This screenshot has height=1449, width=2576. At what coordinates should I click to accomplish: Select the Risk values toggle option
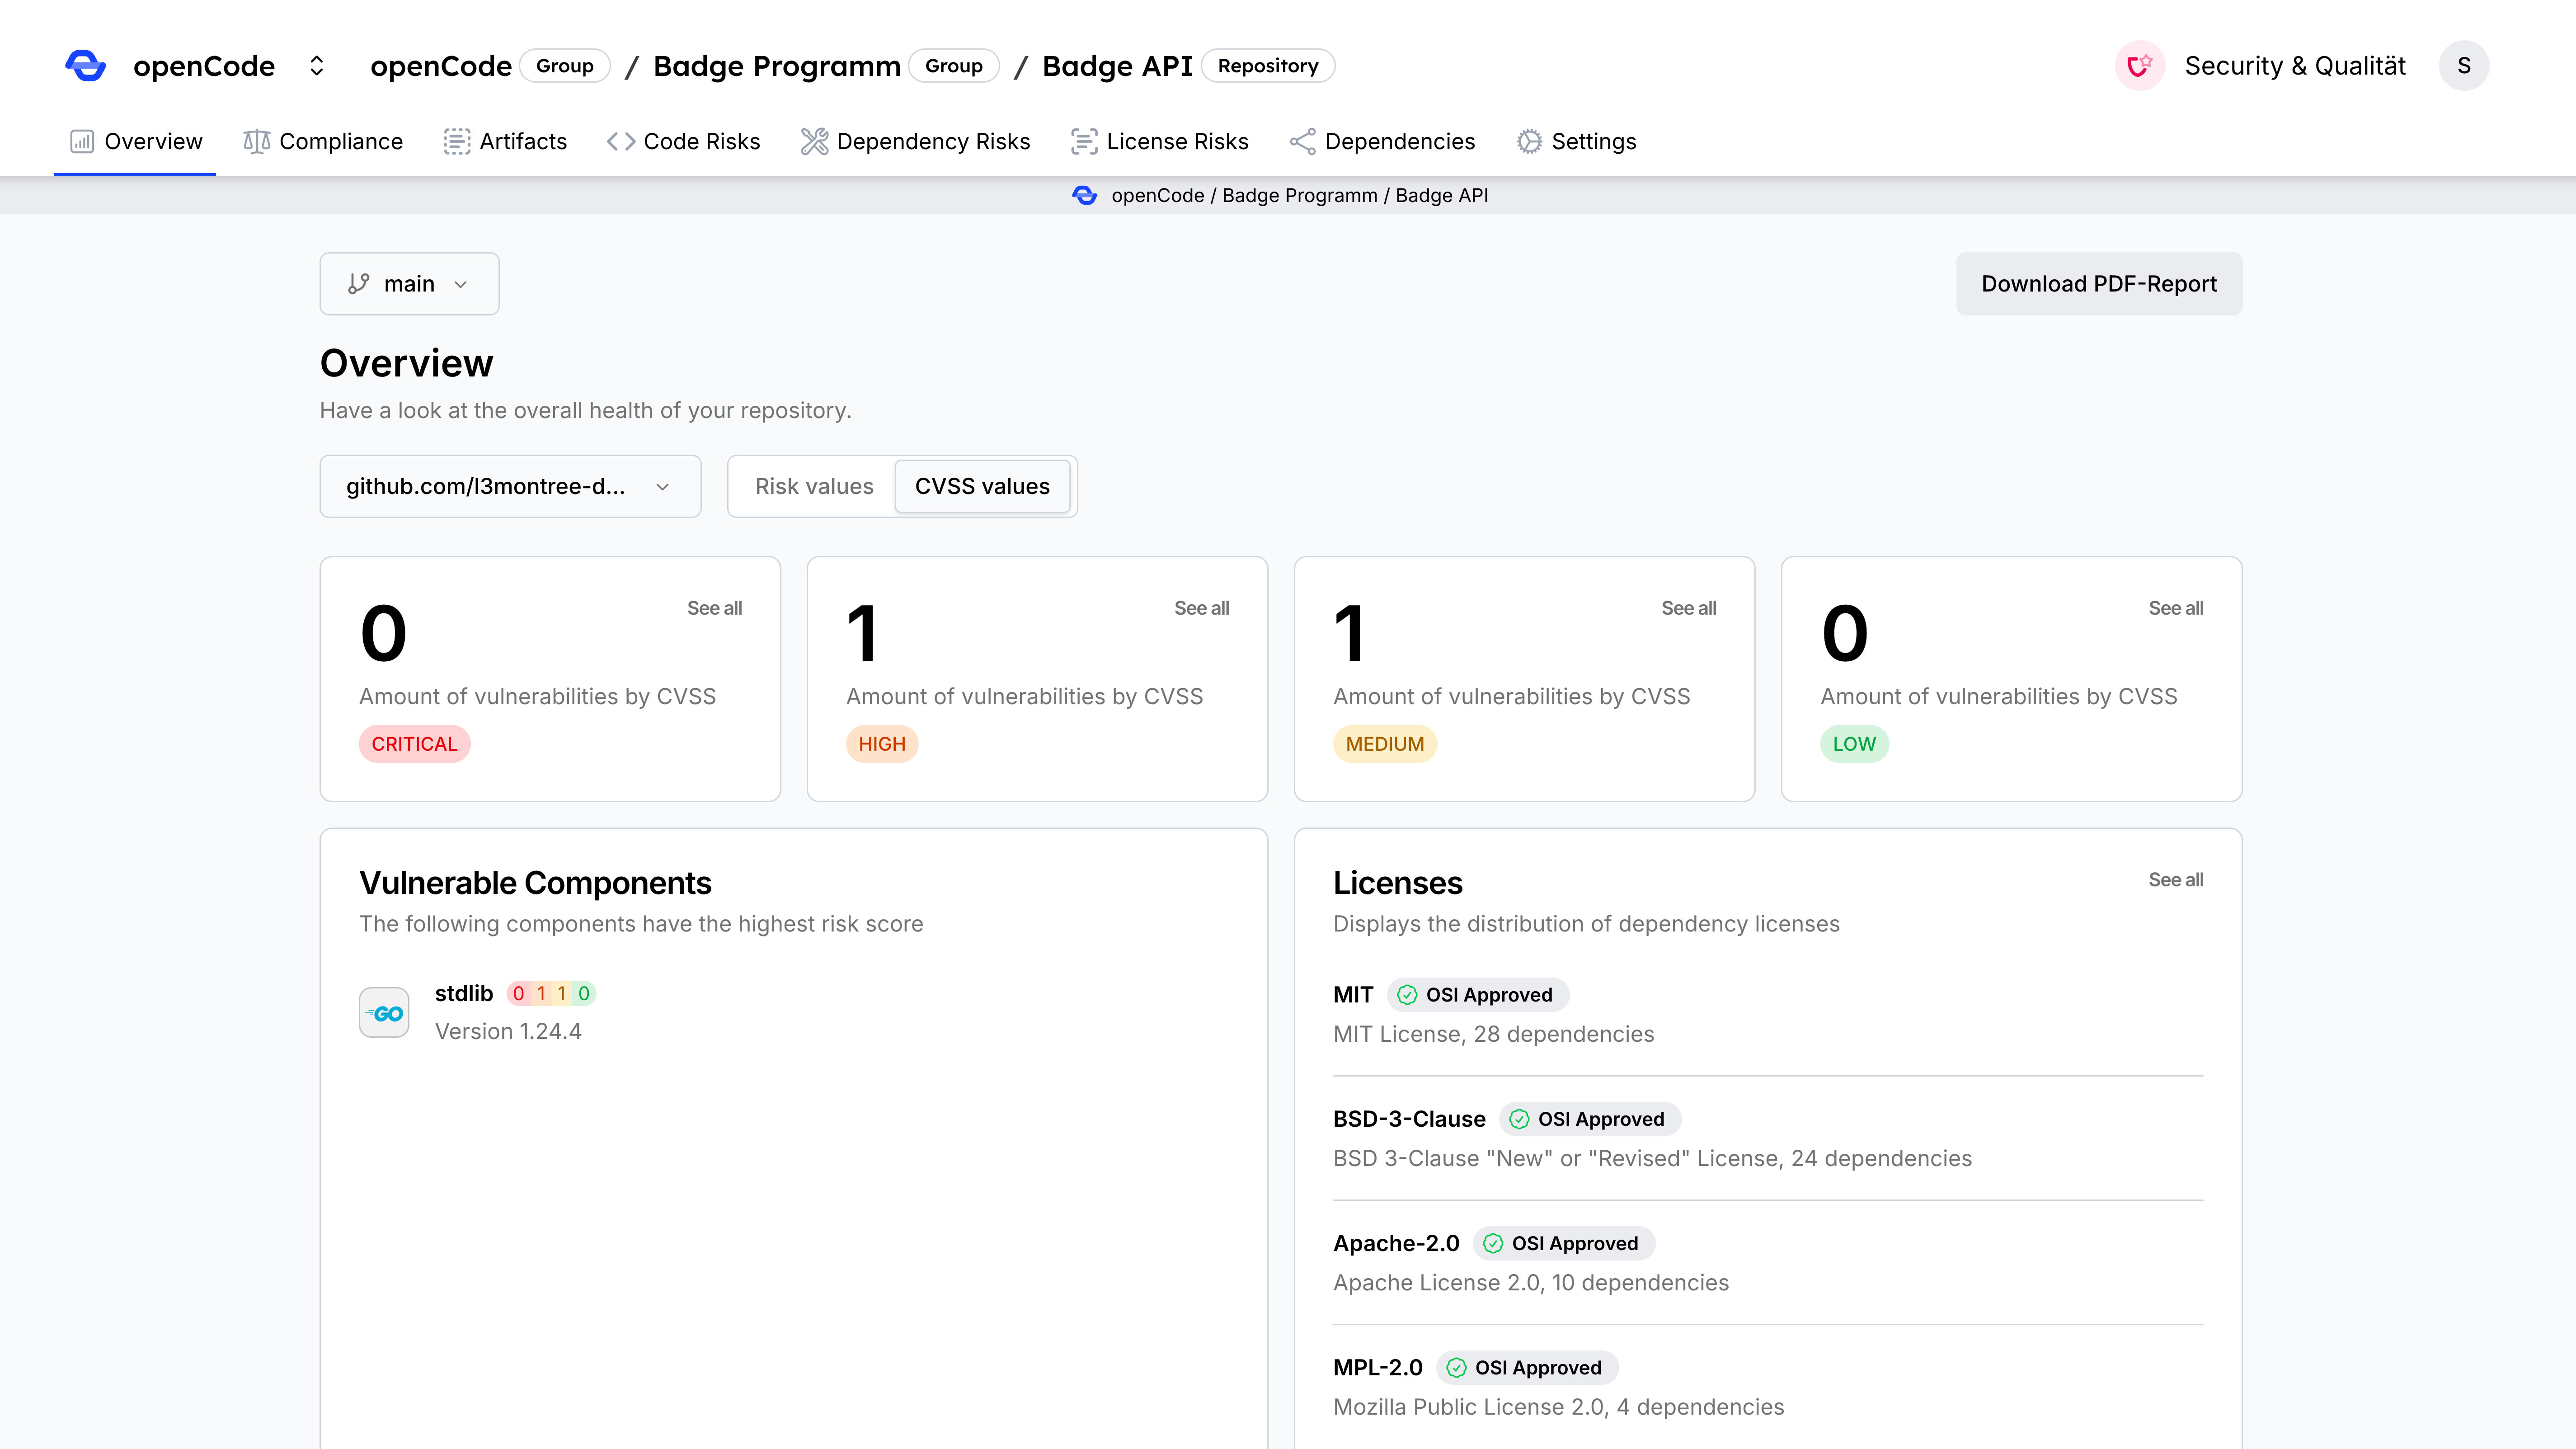pos(814,487)
